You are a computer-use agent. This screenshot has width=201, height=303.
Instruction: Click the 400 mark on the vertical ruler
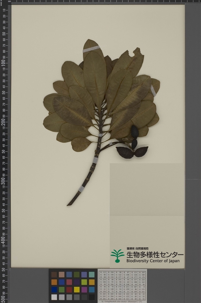(3, 239)
